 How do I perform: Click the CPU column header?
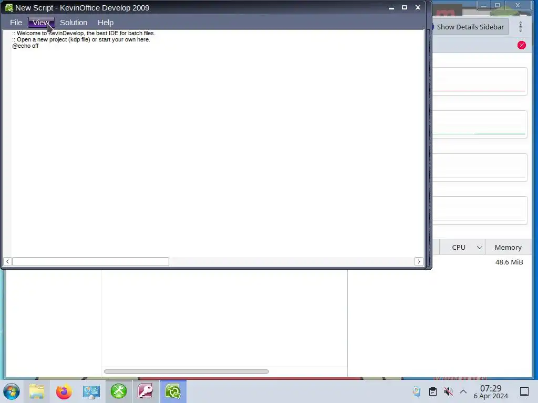(x=459, y=248)
